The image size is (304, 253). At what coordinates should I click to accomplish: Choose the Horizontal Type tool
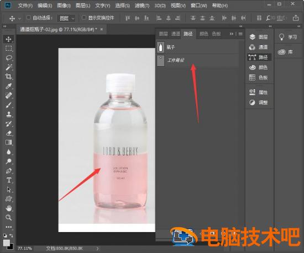click(x=9, y=180)
